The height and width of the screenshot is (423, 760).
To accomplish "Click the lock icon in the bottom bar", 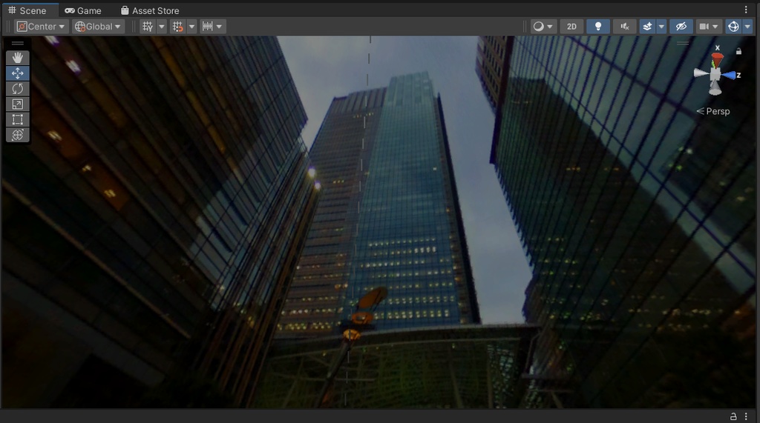I will pyautogui.click(x=733, y=416).
